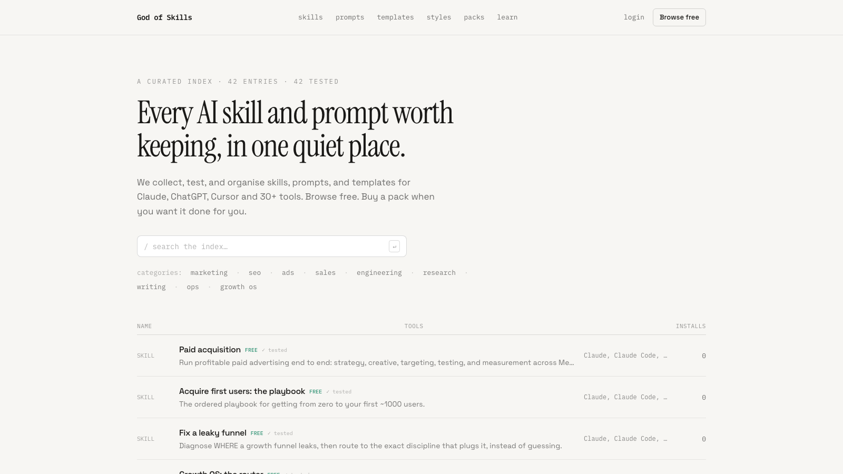Click the INSTALLS column header
This screenshot has height=474, width=843.
[691, 326]
